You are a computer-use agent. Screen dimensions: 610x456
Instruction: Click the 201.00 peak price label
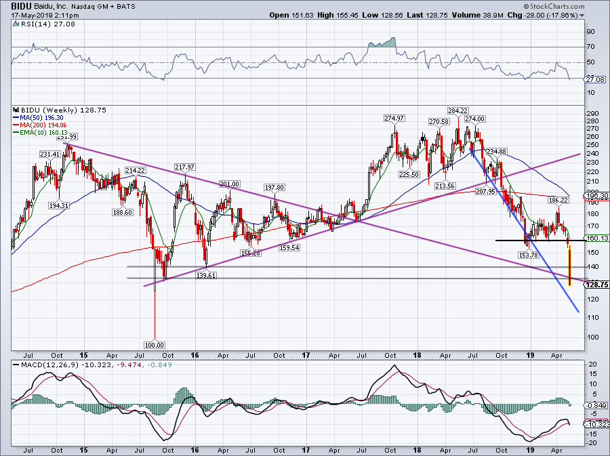click(230, 184)
